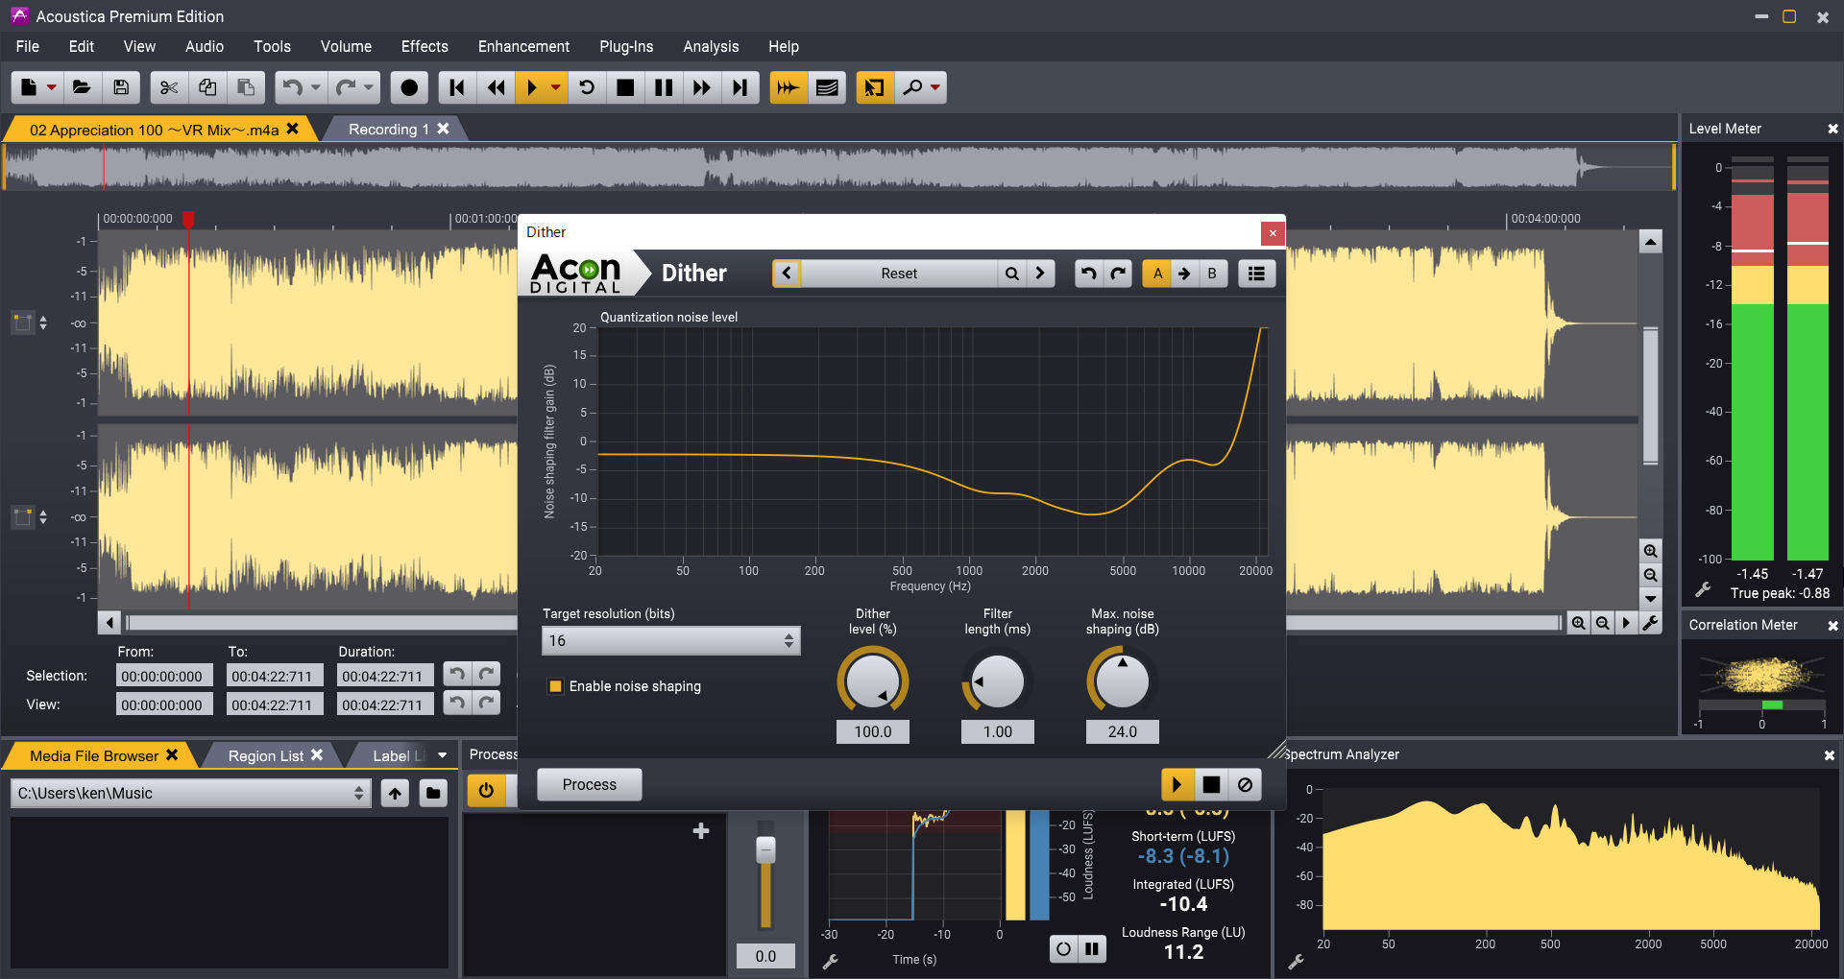
Task: Click the Filter length knob
Action: click(998, 681)
